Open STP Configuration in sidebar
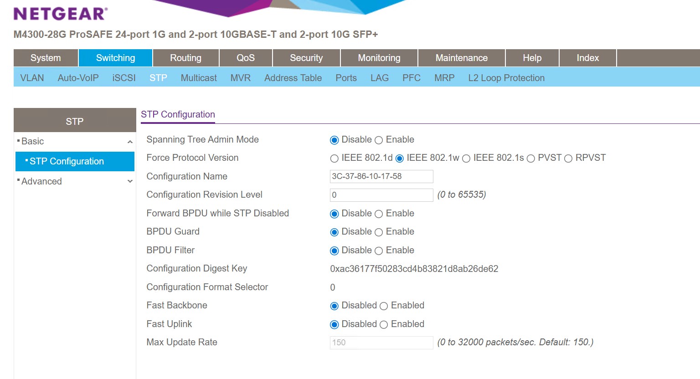 coord(67,161)
